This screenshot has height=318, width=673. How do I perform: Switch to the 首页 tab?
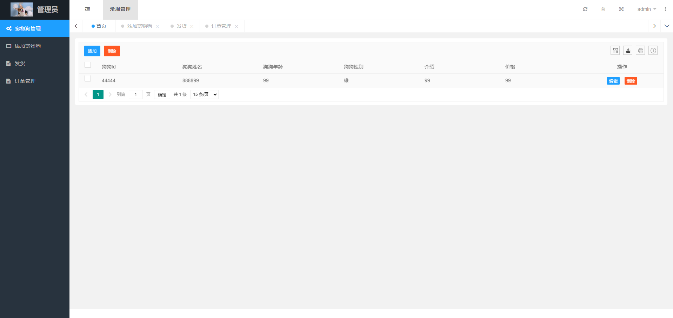pyautogui.click(x=99, y=26)
